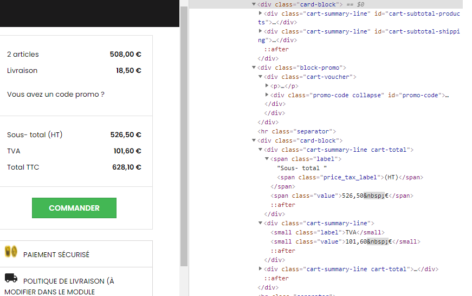Collapse the first cart-summary-line cart-total div
472x296 pixels.
point(260,150)
